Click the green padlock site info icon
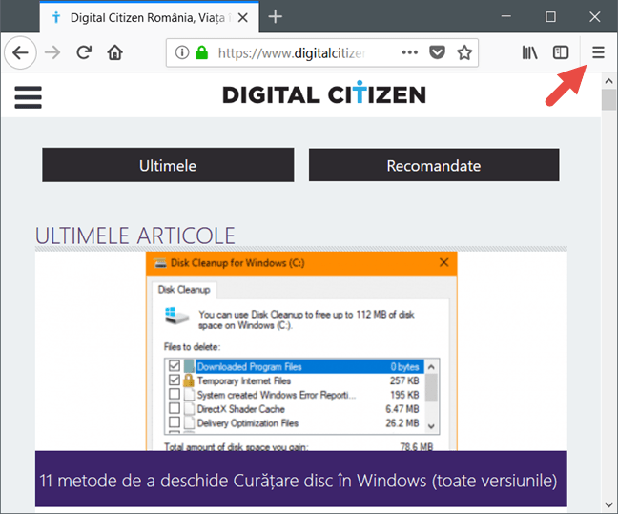618x514 pixels. click(201, 53)
